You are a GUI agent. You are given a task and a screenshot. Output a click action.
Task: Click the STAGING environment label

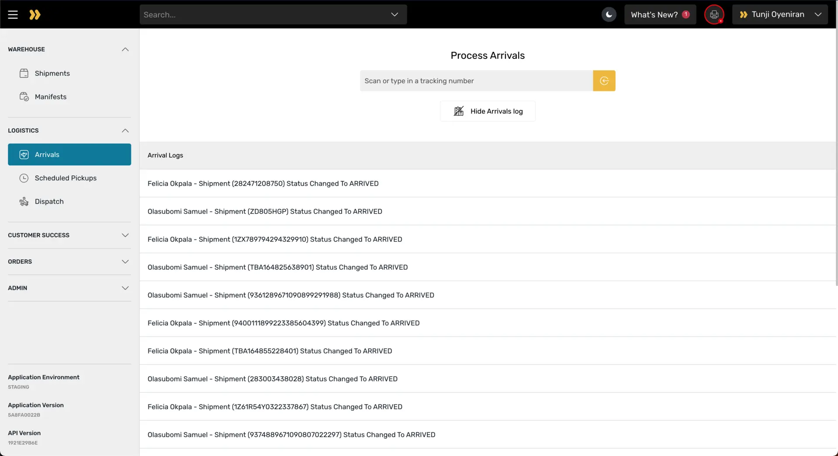pos(18,387)
